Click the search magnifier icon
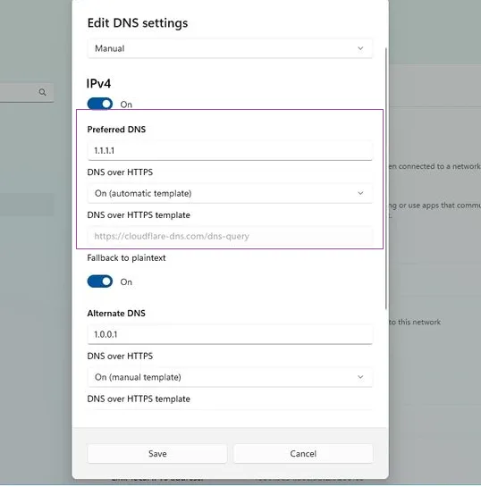 point(43,92)
